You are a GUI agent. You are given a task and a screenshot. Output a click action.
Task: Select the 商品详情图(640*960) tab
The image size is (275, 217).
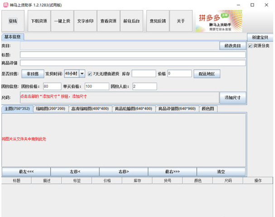tap(177, 109)
